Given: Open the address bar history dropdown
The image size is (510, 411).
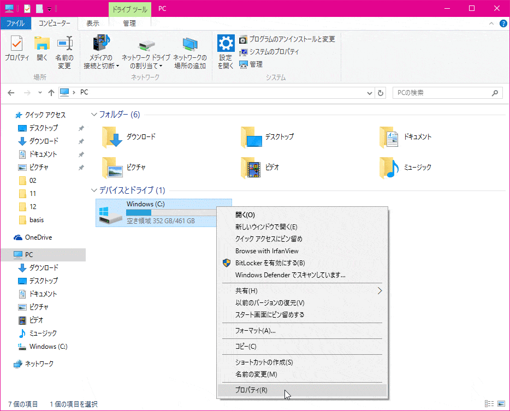Looking at the screenshot, I should click(370, 93).
